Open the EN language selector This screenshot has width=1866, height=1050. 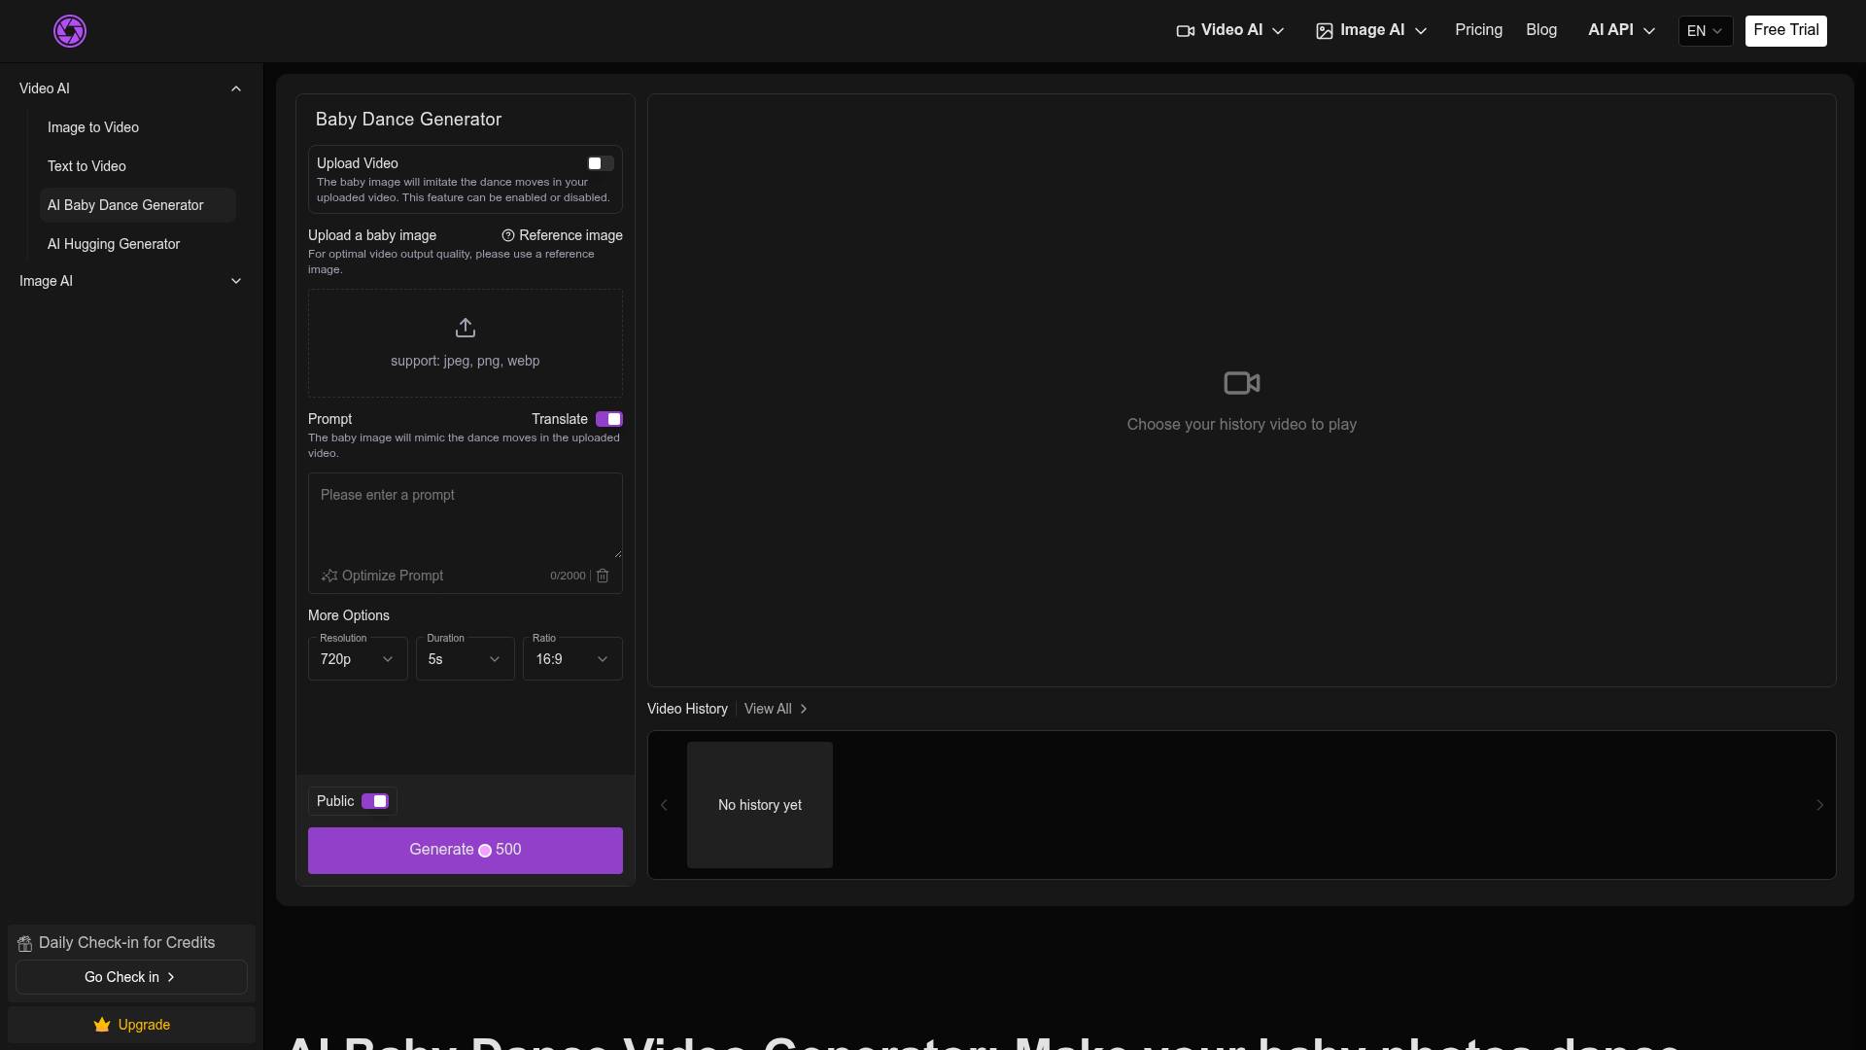pos(1706,31)
